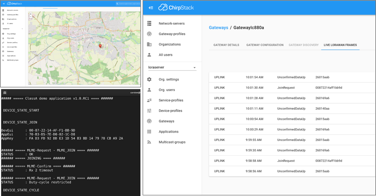Open Organizations in the small window sidebar

[12, 19]
